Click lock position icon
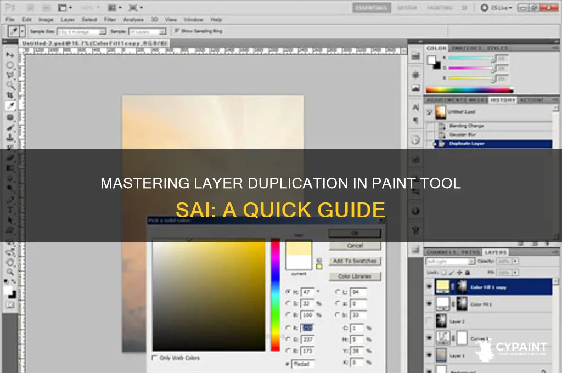Screen dimensions: 562x373 click(459, 273)
